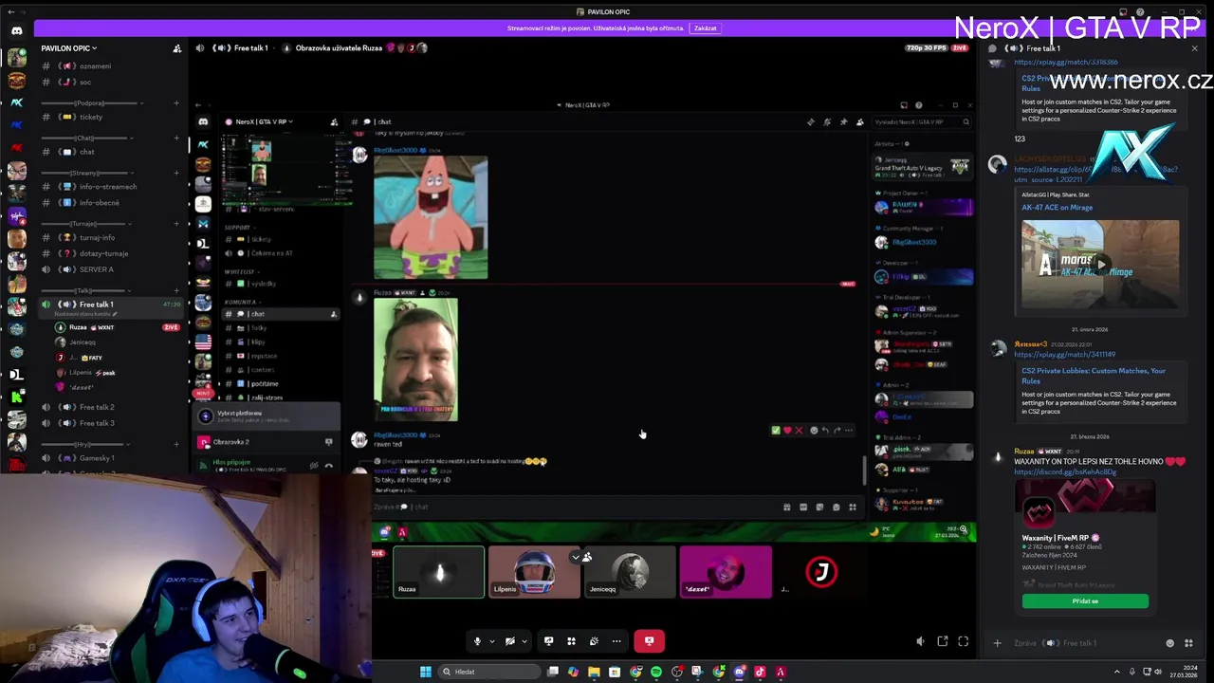The height and width of the screenshot is (683, 1214).
Task: Open apps icon in message box
Action: (x=1188, y=643)
